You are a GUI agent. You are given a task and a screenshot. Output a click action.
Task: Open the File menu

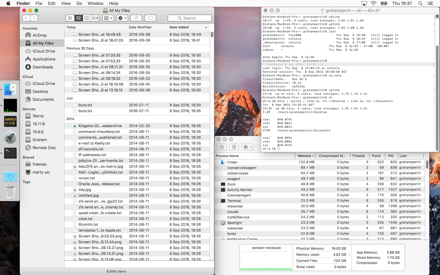point(39,3)
